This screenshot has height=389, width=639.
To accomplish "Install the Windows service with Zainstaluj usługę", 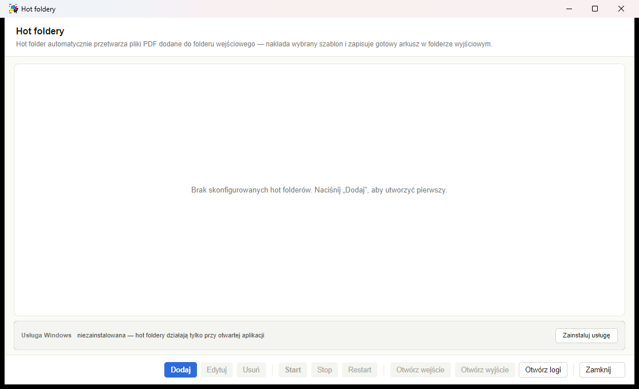I will point(586,335).
